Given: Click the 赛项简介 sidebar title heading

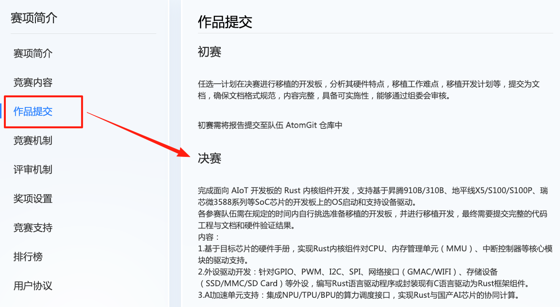Looking at the screenshot, I should [34, 18].
